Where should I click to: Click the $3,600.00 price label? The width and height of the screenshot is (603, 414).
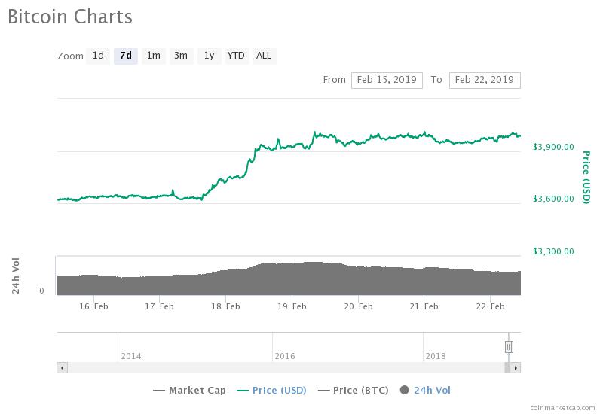553,199
